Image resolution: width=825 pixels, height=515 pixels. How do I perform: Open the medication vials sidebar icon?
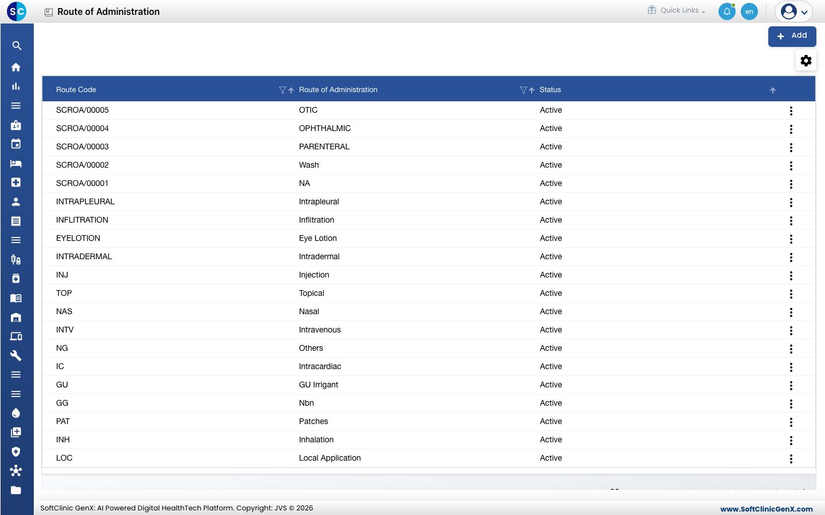pos(16,260)
